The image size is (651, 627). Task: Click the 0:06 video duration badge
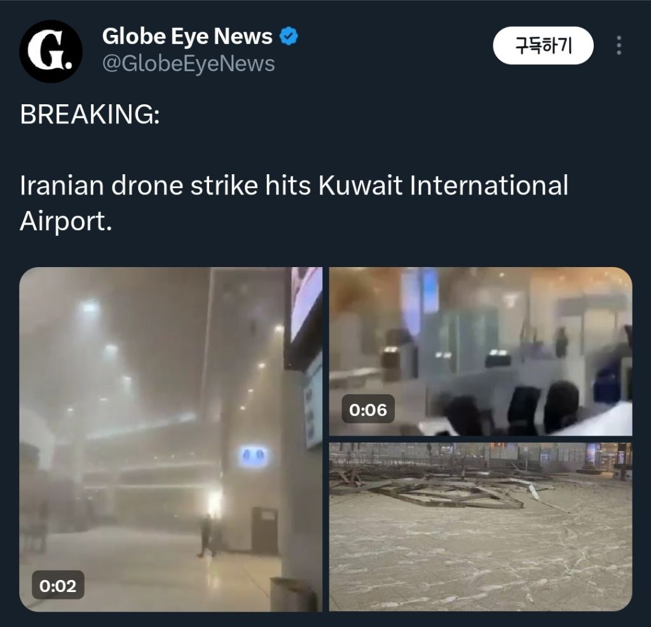click(x=368, y=410)
